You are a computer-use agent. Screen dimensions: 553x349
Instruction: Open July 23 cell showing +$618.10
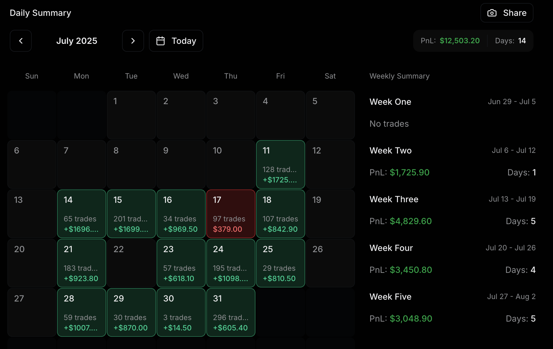(181, 263)
